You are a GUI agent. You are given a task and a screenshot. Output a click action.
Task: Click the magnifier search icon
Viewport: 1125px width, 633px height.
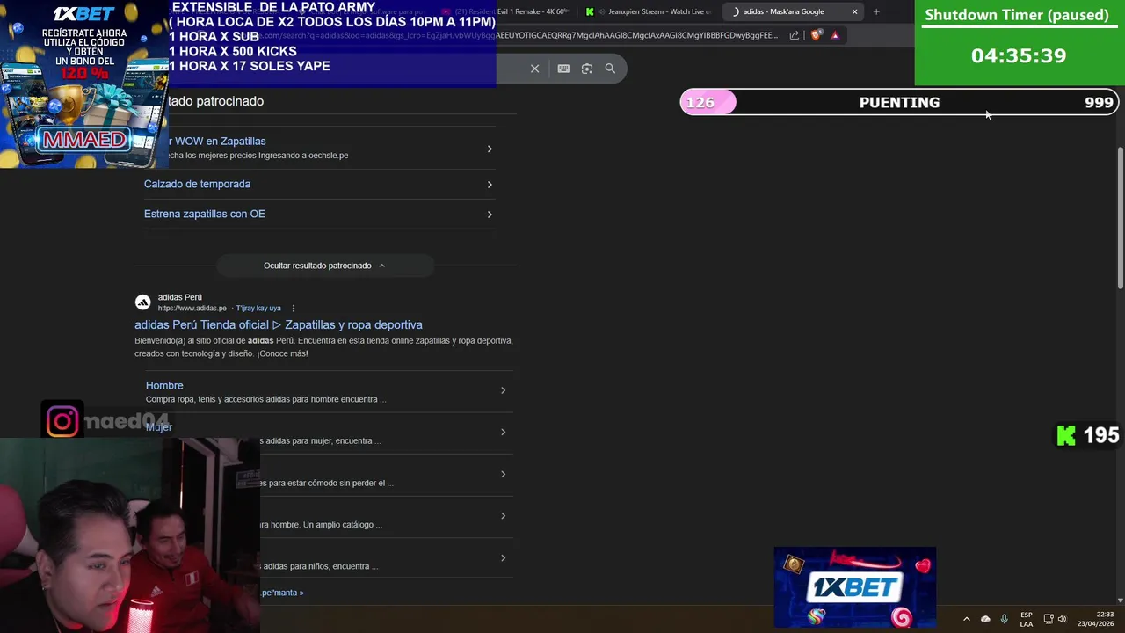pos(610,69)
